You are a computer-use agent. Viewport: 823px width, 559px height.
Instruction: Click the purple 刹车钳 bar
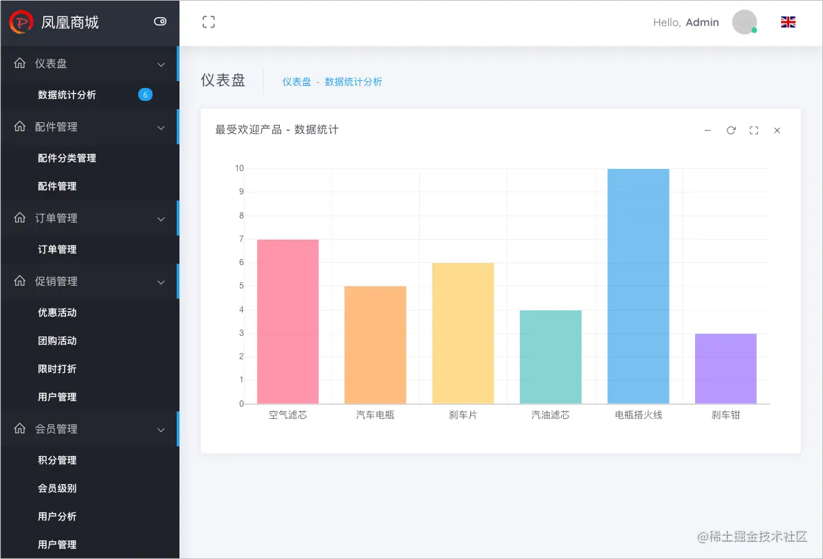click(x=726, y=369)
